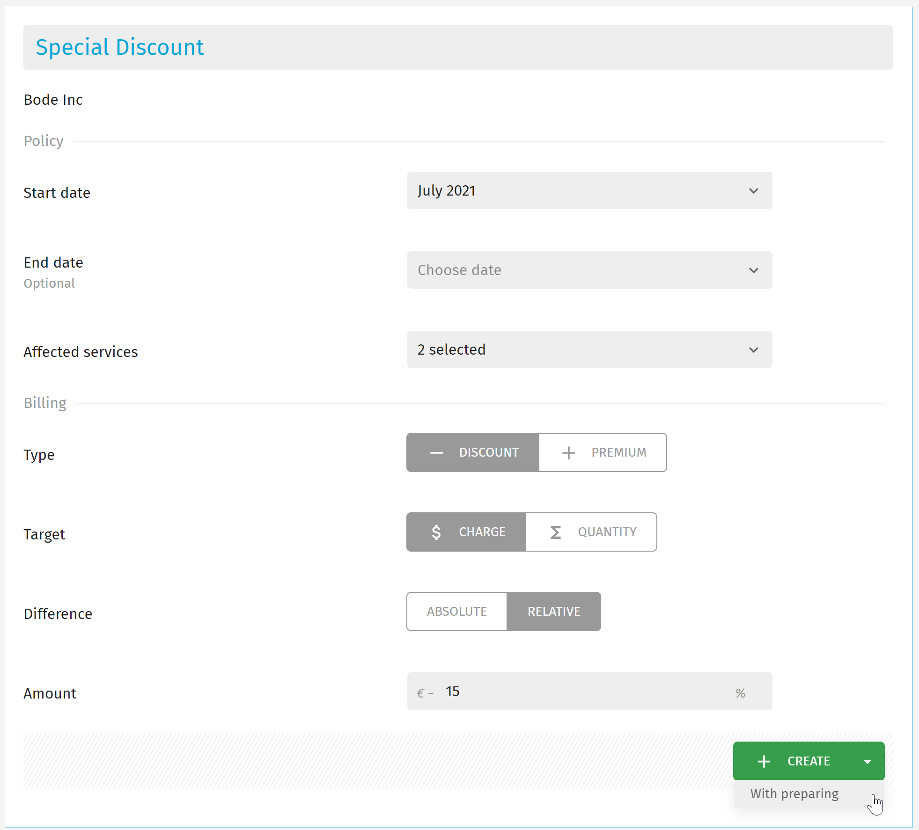This screenshot has height=830, width=919.
Task: Click the Special Discount title
Action: pyautogui.click(x=120, y=47)
